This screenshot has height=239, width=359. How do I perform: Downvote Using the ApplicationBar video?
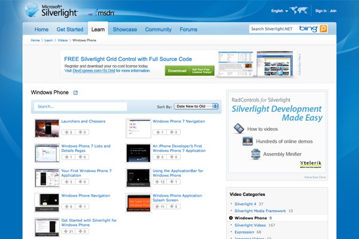point(174,182)
